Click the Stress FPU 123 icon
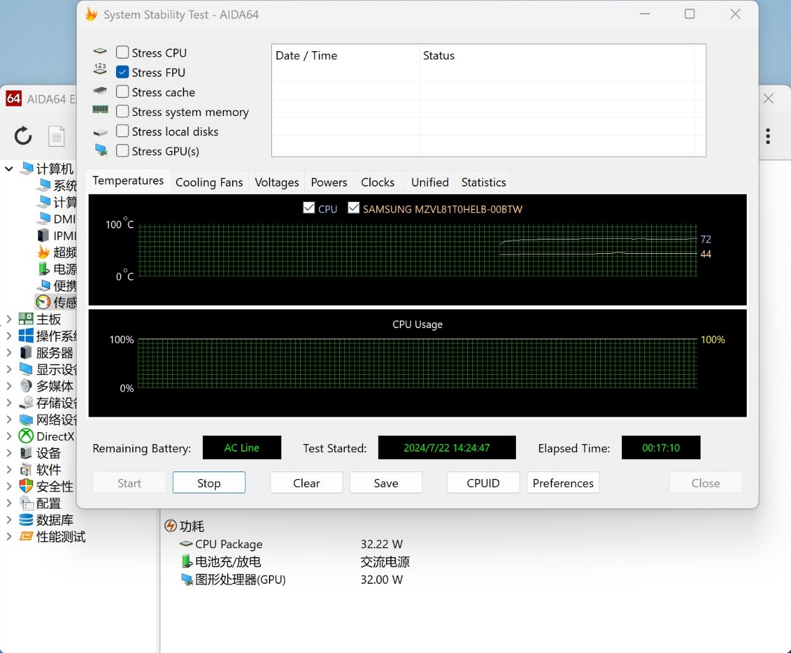791x653 pixels. coord(100,70)
